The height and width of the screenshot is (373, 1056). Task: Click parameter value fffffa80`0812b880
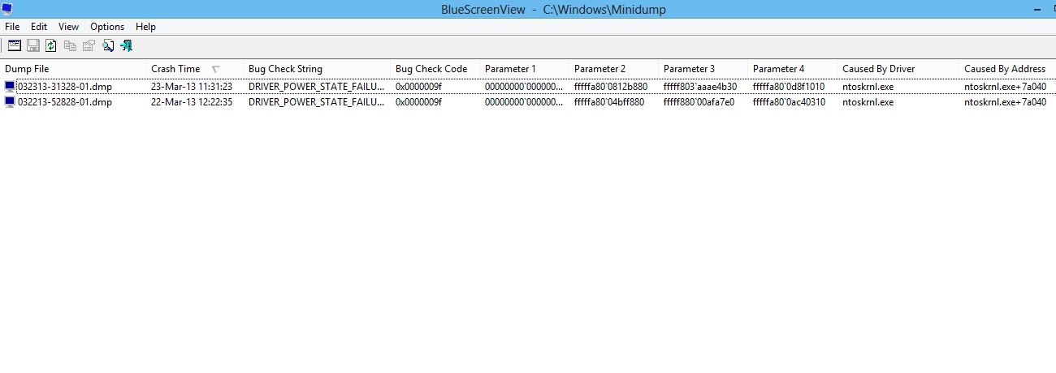(x=611, y=87)
